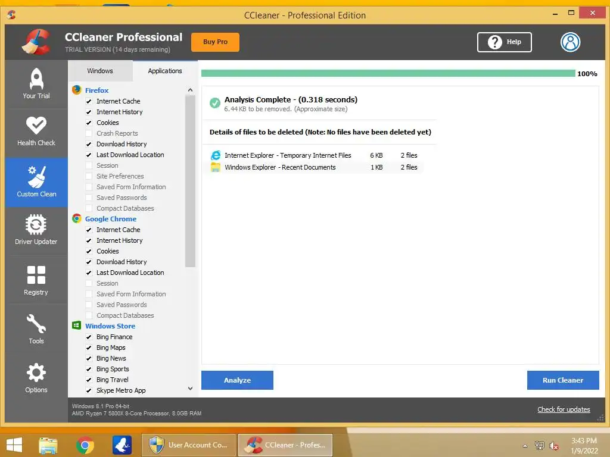Enable Chrome Compact Databases checkbox
The image size is (610, 457).
pyautogui.click(x=89, y=315)
